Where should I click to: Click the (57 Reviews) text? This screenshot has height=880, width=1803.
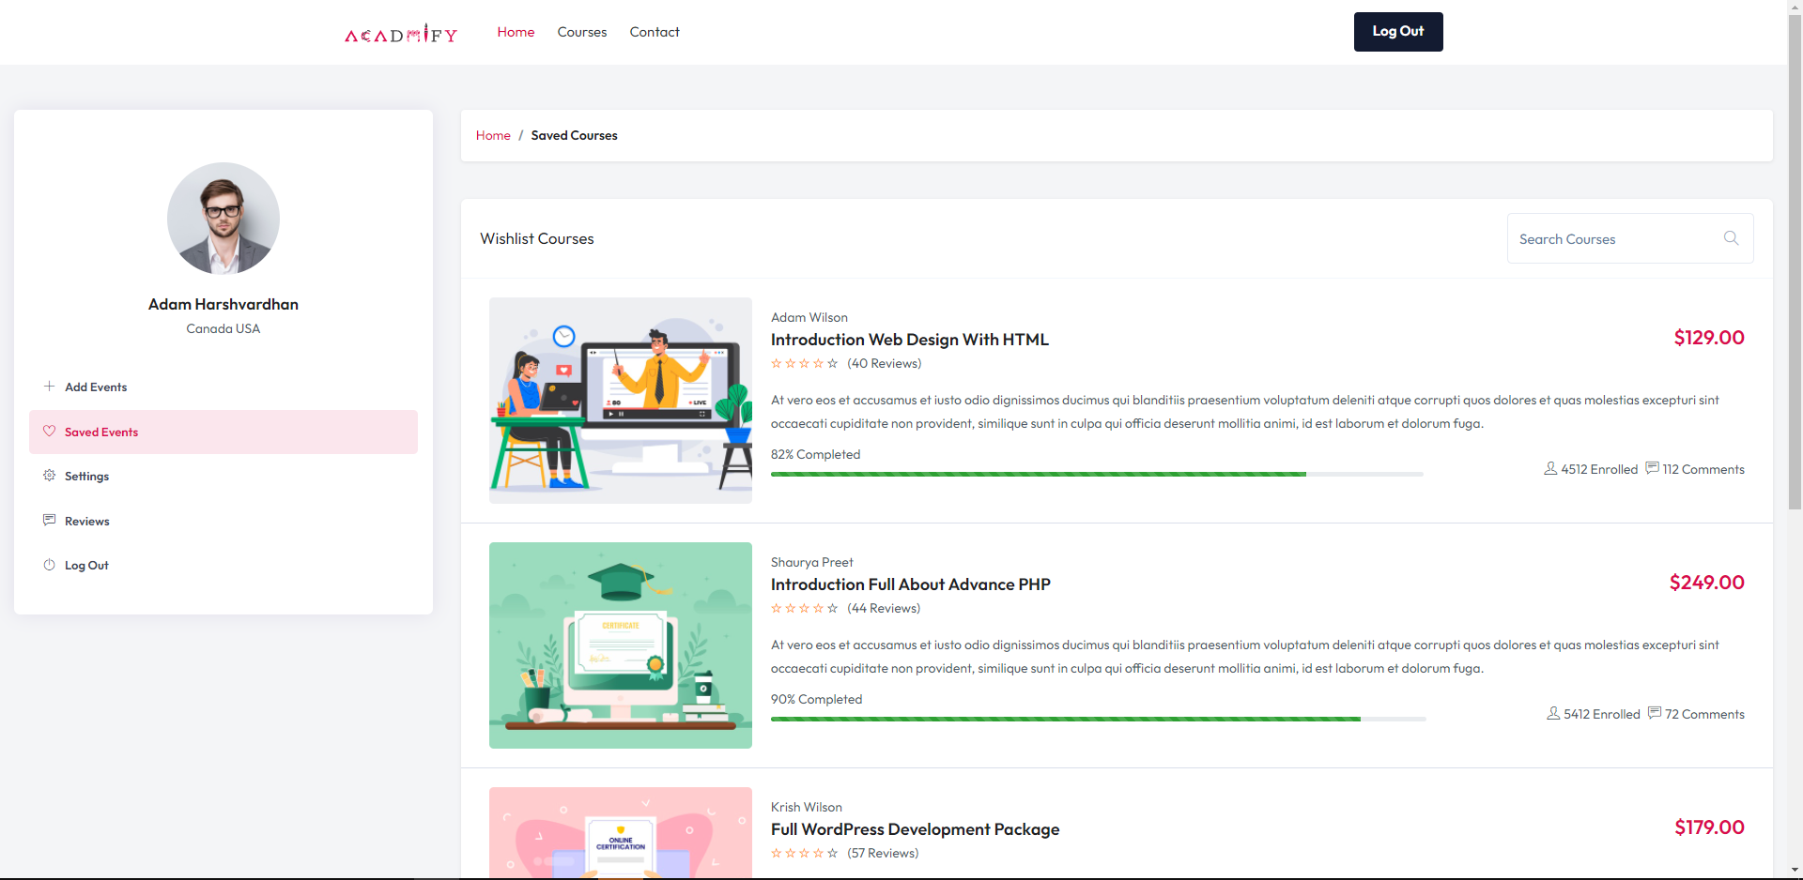coord(883,853)
